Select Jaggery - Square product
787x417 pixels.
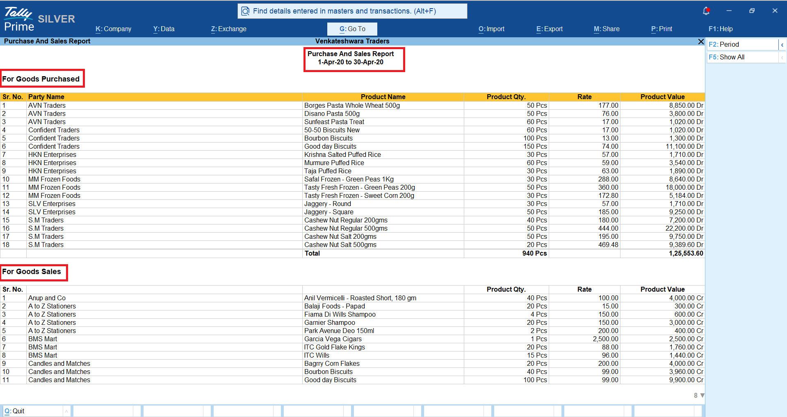pyautogui.click(x=328, y=212)
